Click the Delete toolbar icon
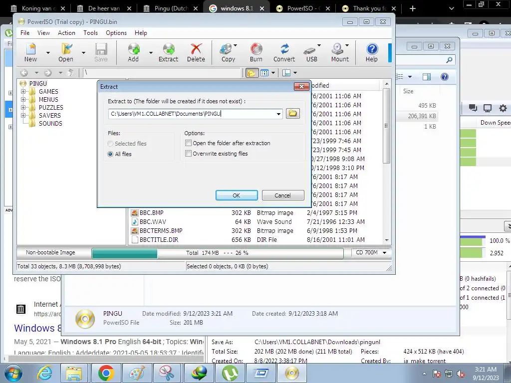 196,52
